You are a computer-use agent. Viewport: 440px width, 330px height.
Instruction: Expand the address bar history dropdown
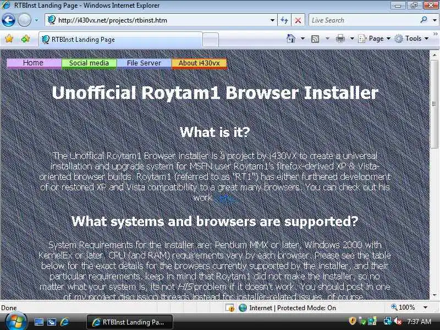point(272,20)
